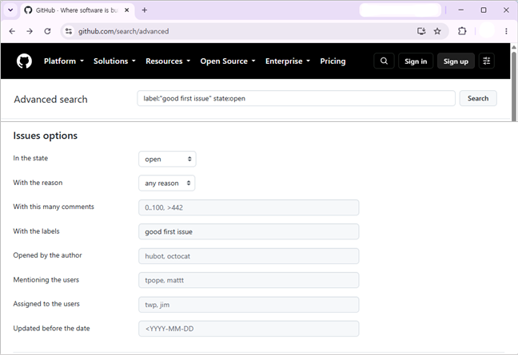
Task: Bookmark this page with star icon
Action: coord(437,31)
